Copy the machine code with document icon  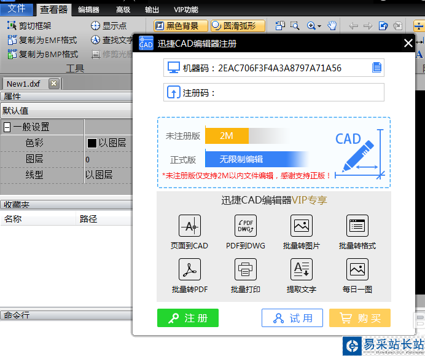tap(376, 67)
